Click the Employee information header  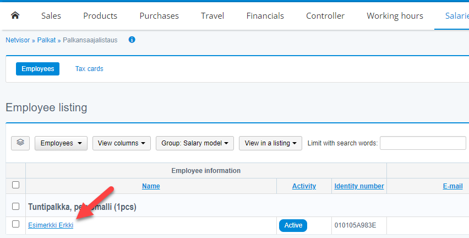206,171
